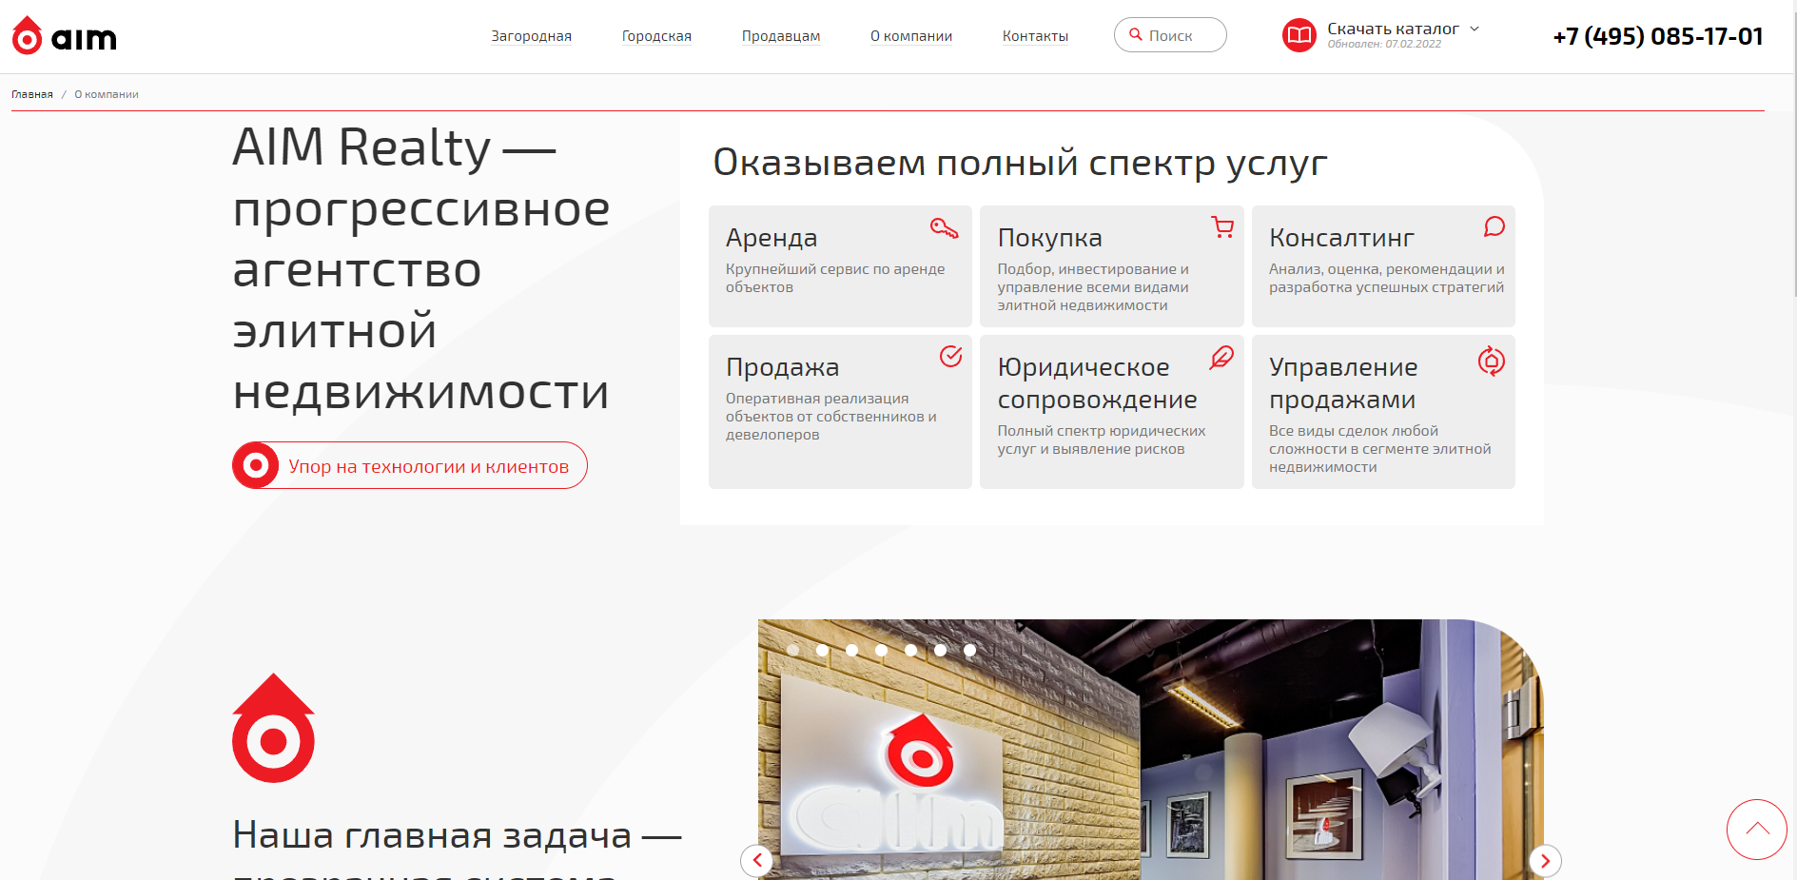Viewport: 1797px width, 880px height.
Task: Click the house-cycle icon on Управление продажами card
Action: point(1491,361)
